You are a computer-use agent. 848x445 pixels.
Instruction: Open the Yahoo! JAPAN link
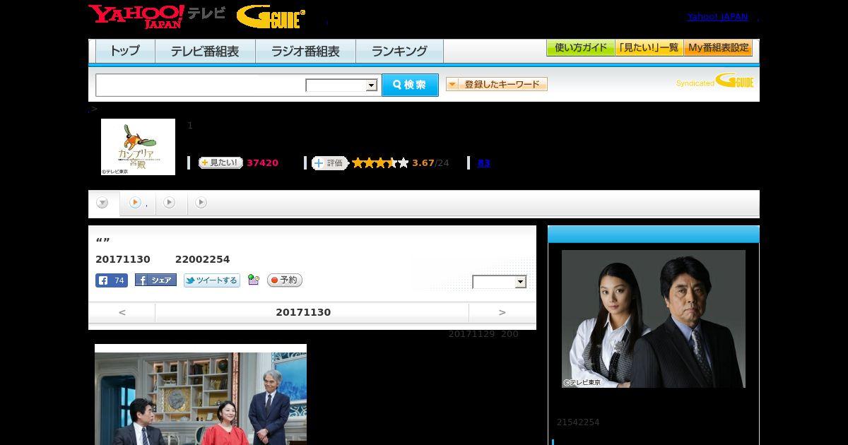click(x=717, y=17)
